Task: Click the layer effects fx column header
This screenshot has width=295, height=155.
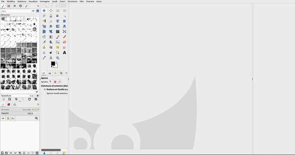Action: click(12, 118)
